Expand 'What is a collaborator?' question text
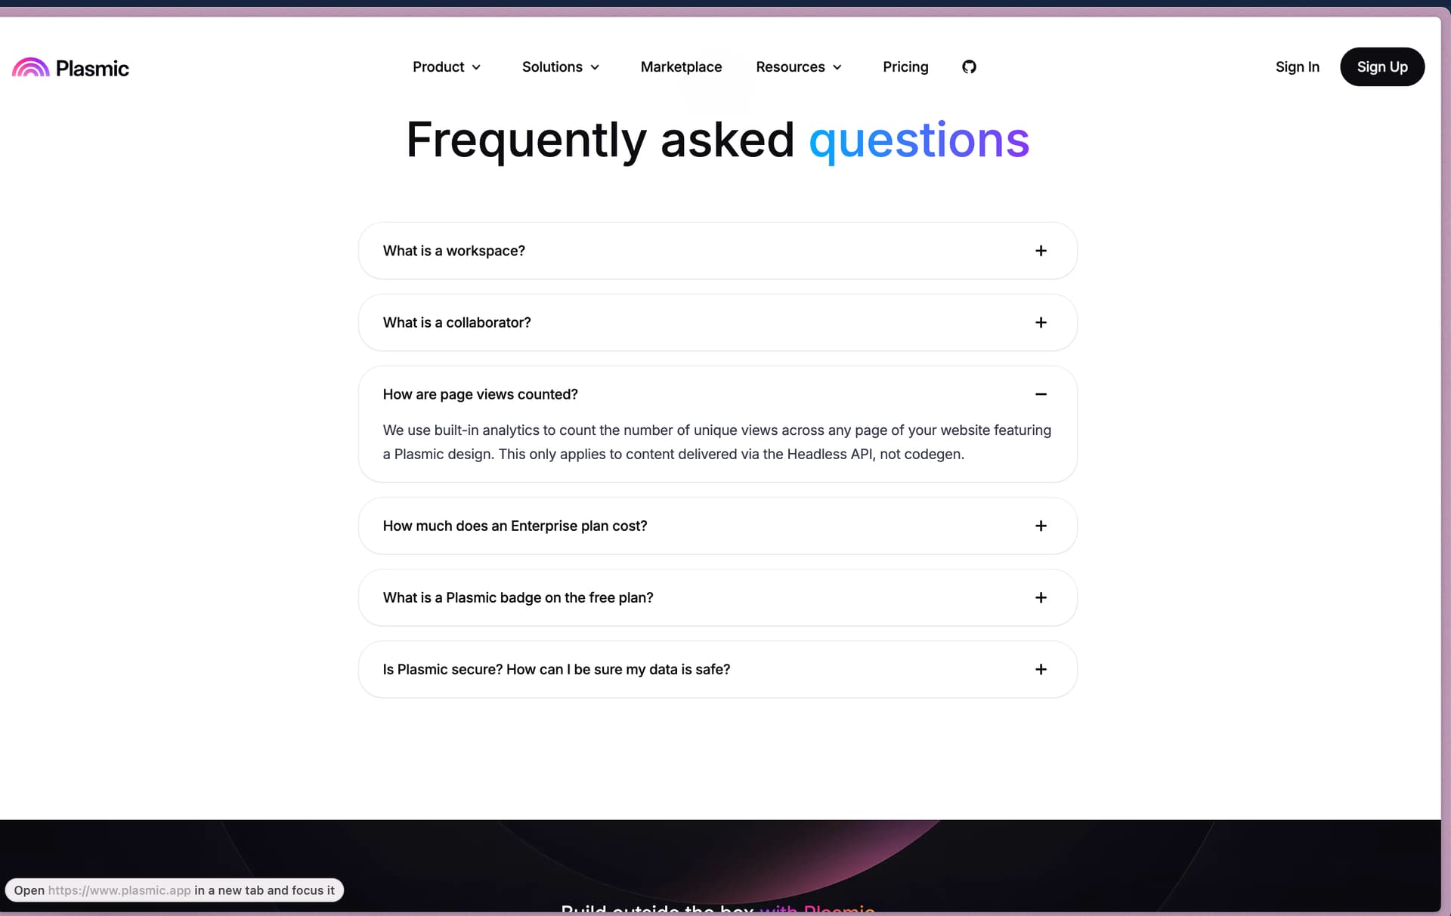This screenshot has width=1451, height=916. [x=456, y=322]
